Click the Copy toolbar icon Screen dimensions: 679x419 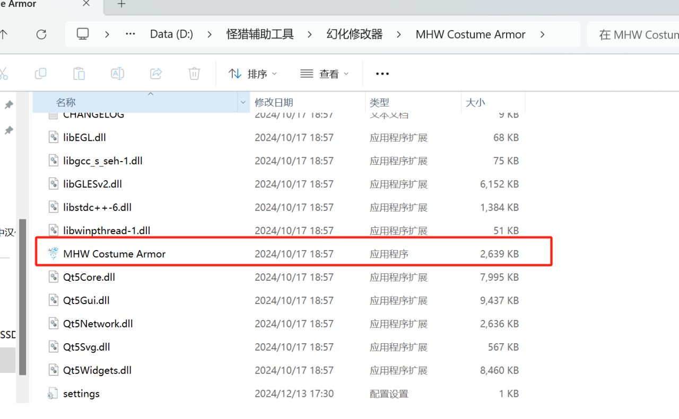[x=40, y=74]
